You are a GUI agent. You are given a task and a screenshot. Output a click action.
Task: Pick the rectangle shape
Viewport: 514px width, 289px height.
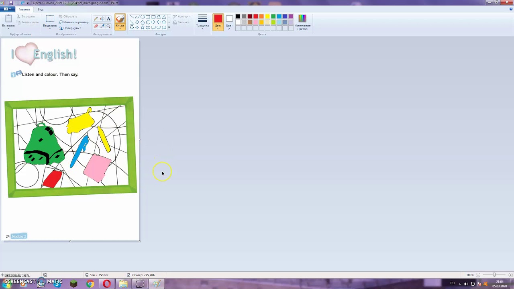148,17
